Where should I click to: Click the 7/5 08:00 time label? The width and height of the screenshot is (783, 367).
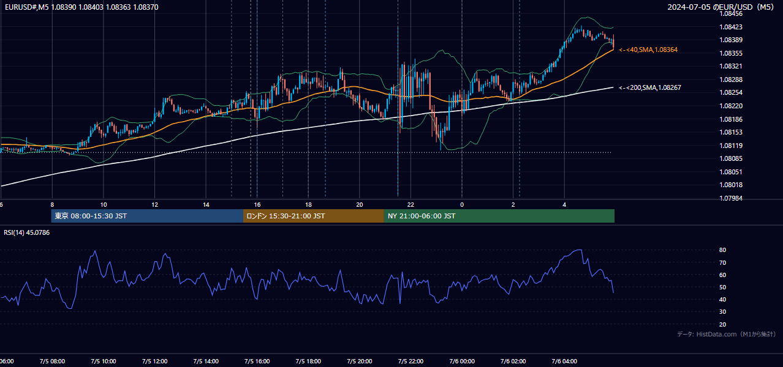tap(52, 361)
